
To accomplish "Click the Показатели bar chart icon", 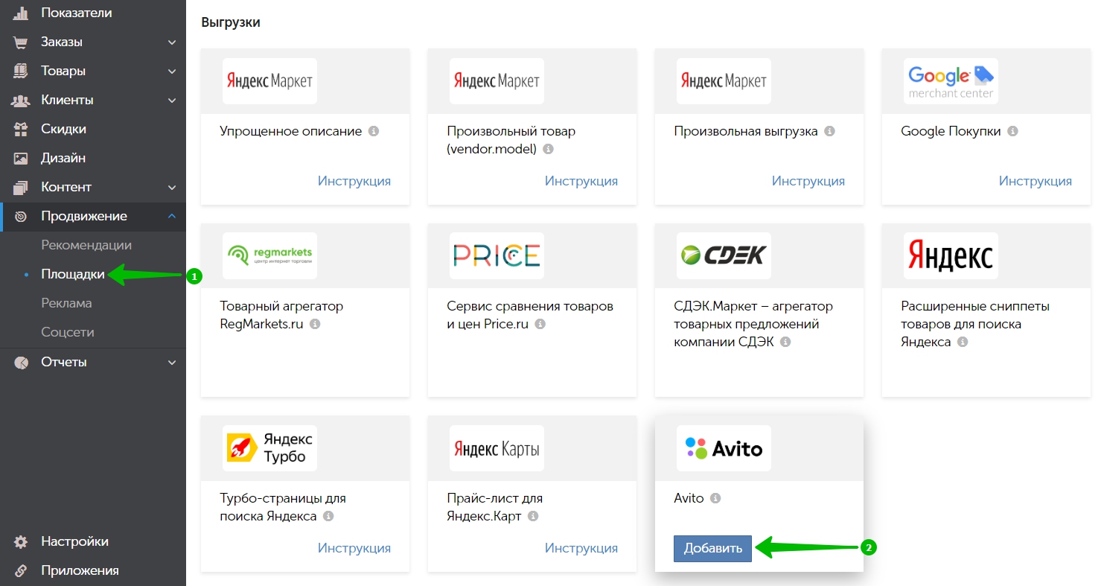I will click(x=21, y=13).
